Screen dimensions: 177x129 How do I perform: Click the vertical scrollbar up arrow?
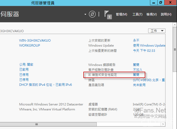(175, 25)
